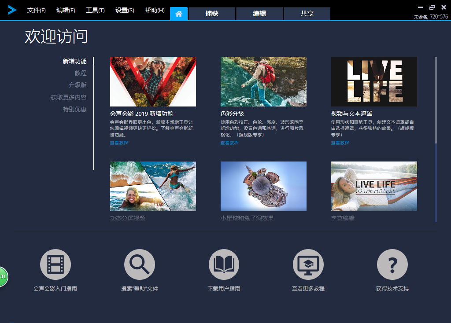Open the 设置(S) menu

pyautogui.click(x=125, y=11)
